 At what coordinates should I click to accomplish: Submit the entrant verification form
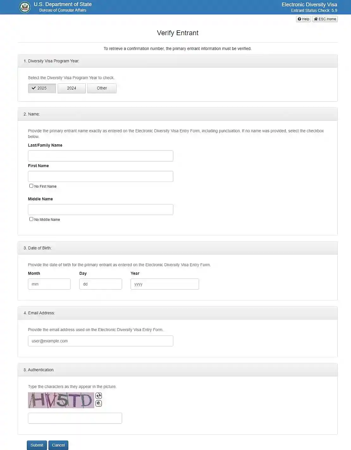point(37,445)
